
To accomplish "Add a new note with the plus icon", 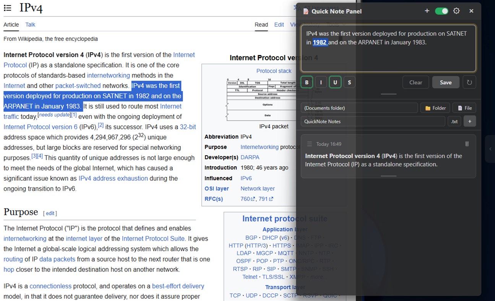I will [x=427, y=11].
